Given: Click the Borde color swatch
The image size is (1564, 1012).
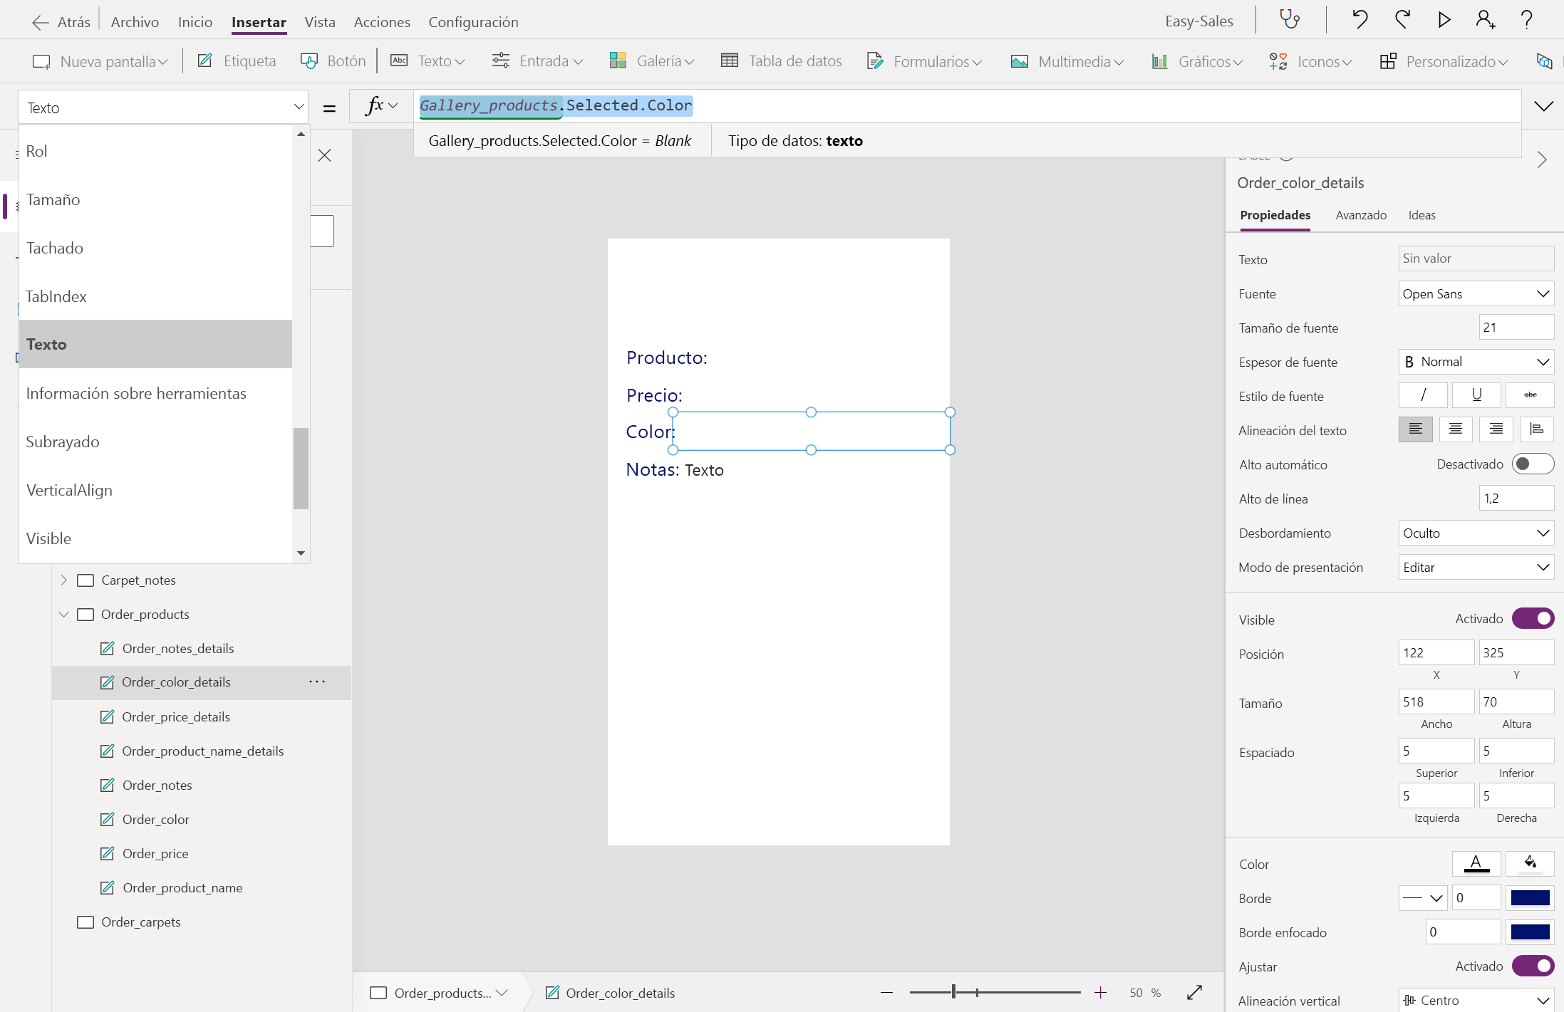Looking at the screenshot, I should click(1530, 897).
